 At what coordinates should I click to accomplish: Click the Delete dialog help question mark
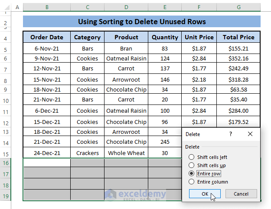coord(231,134)
